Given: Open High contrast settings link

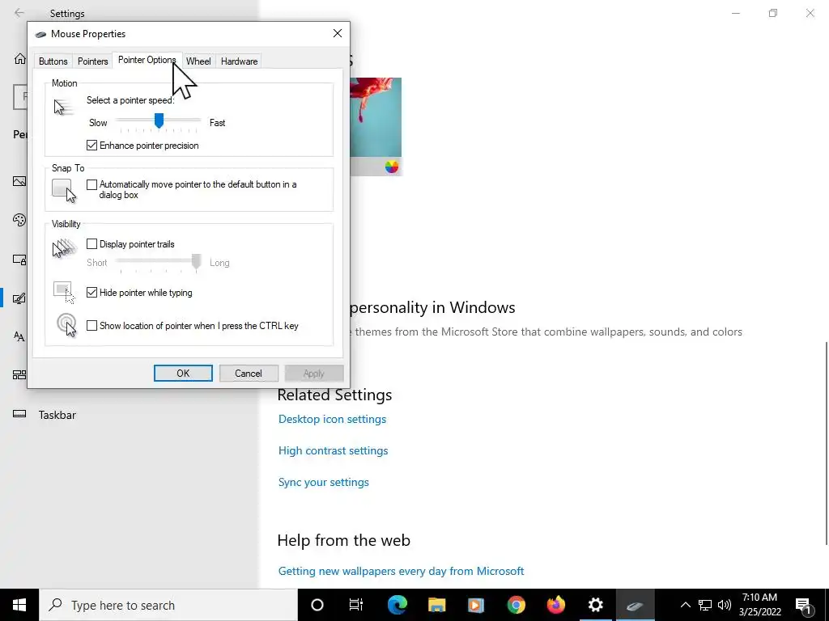Looking at the screenshot, I should [333, 451].
